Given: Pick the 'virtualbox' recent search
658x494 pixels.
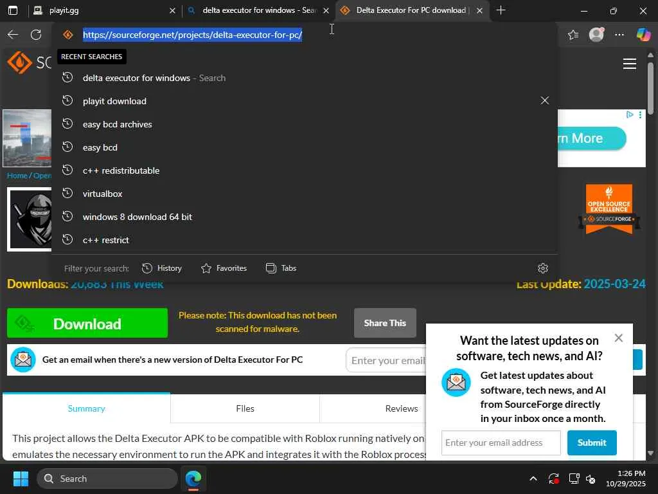Looking at the screenshot, I should pyautogui.click(x=305, y=194).
